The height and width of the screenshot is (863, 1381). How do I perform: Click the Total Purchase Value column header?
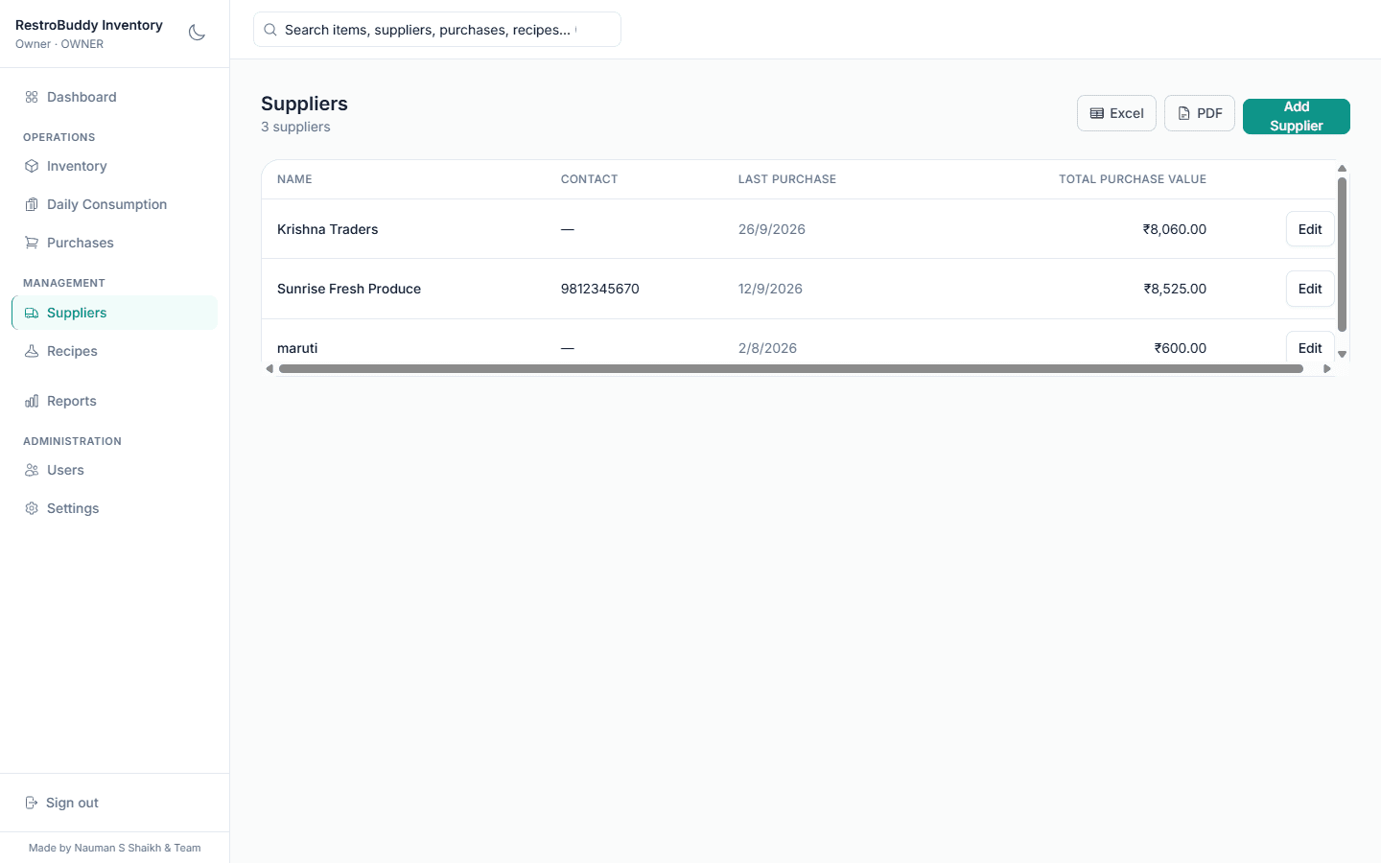pos(1133,179)
